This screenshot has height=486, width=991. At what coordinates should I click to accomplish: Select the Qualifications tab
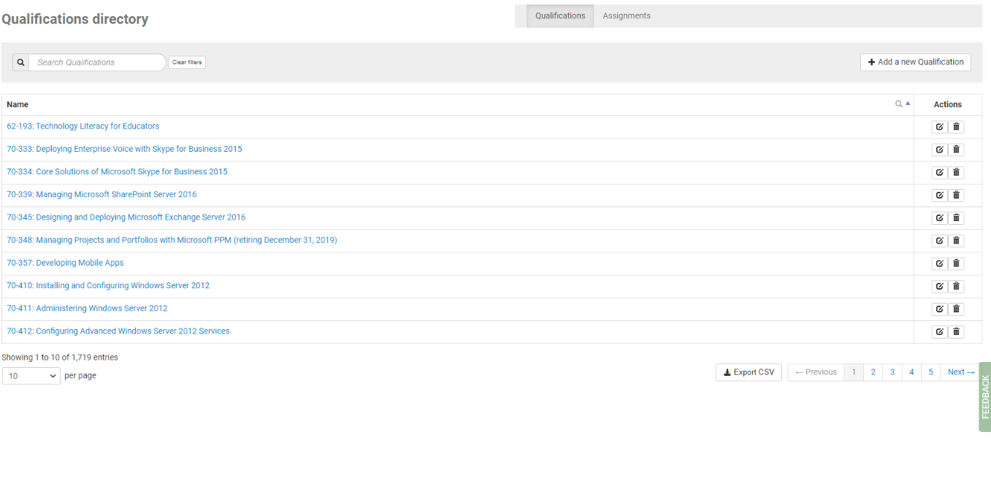click(x=559, y=16)
